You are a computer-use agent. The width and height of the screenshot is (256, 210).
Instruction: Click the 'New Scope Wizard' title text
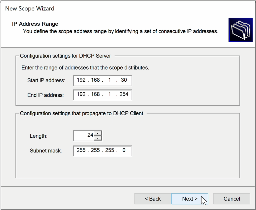coord(30,8)
